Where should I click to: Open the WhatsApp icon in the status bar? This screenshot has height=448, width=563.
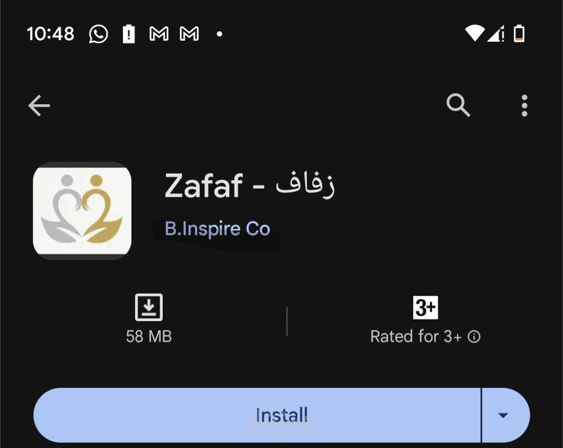[98, 33]
